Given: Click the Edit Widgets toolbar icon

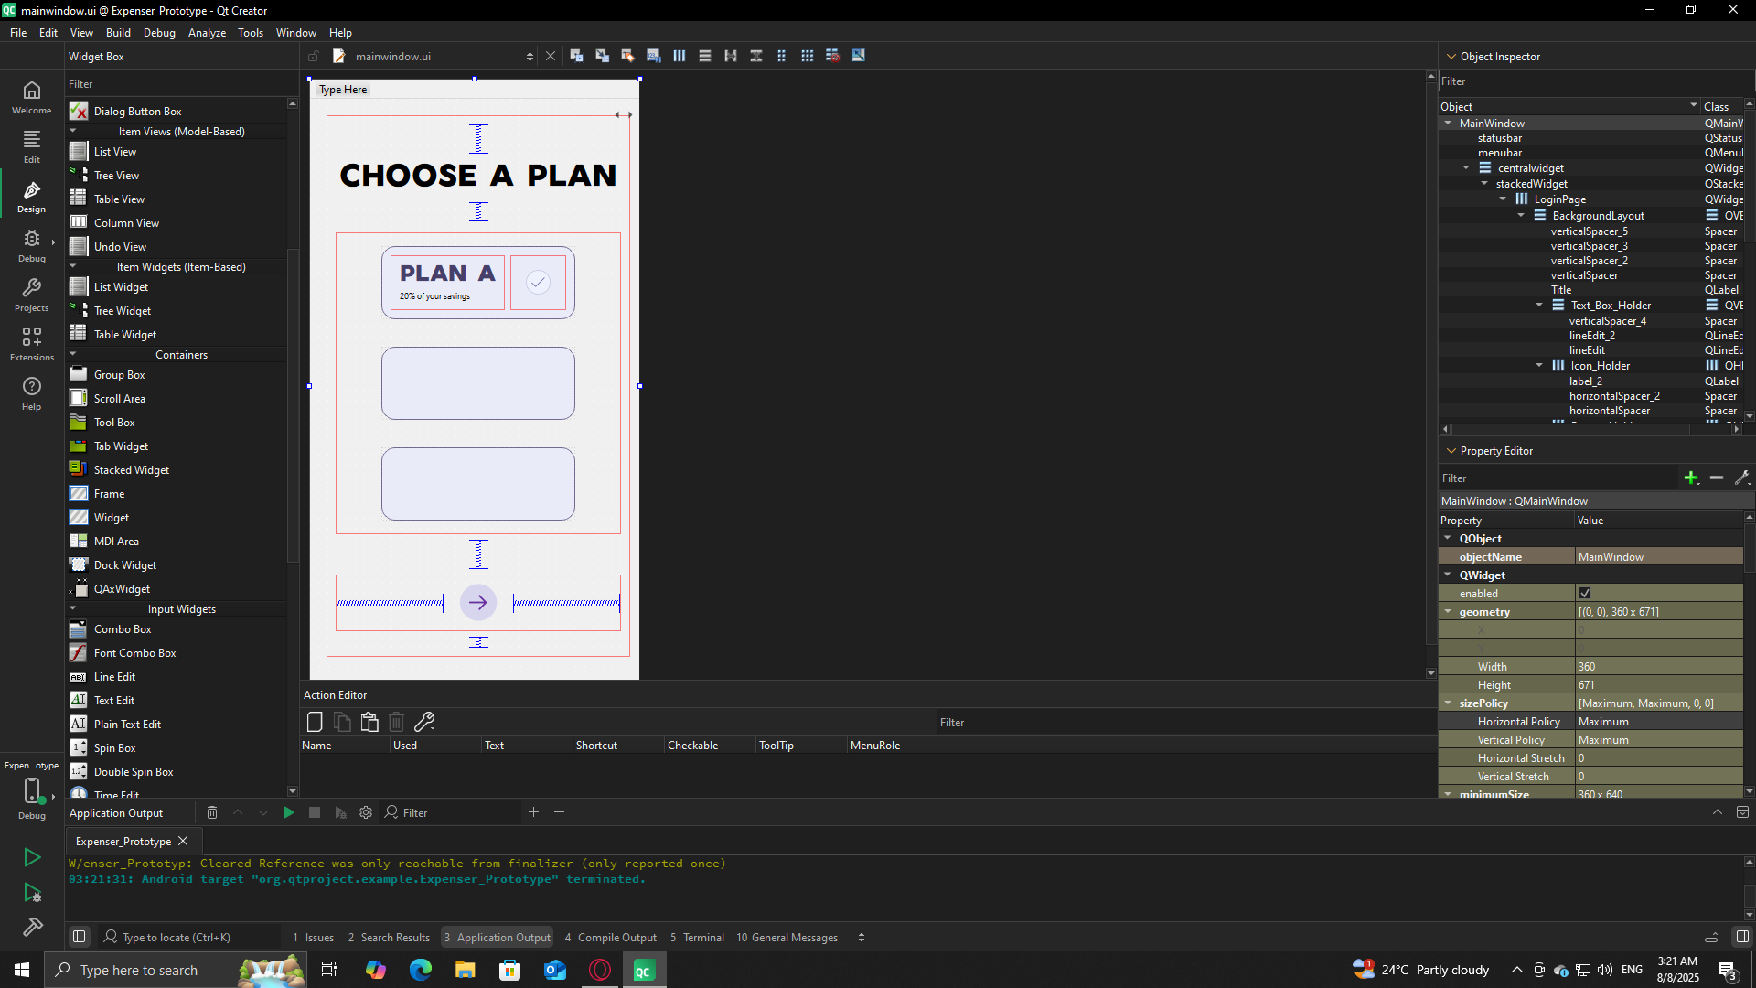Looking at the screenshot, I should coord(576,56).
